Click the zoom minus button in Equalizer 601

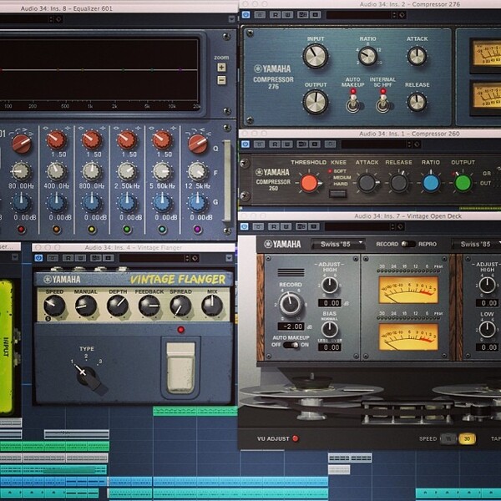[x=221, y=80]
